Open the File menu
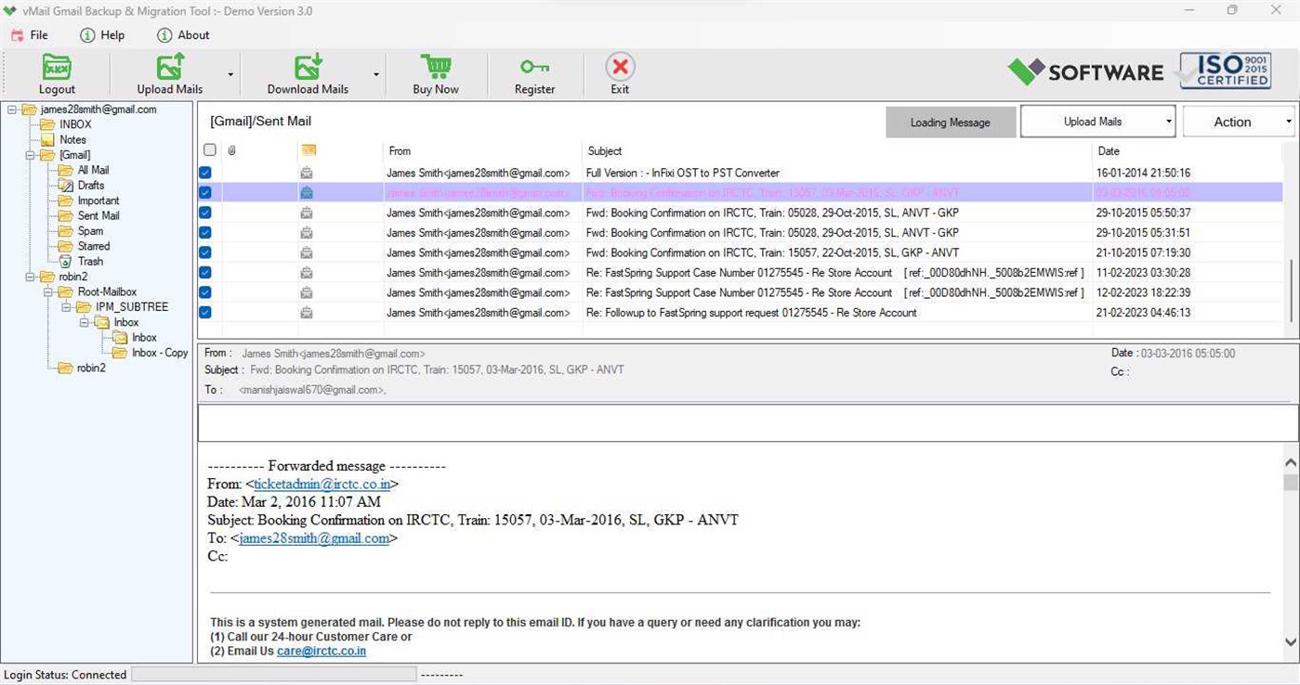Image resolution: width=1300 pixels, height=685 pixels. 29,35
